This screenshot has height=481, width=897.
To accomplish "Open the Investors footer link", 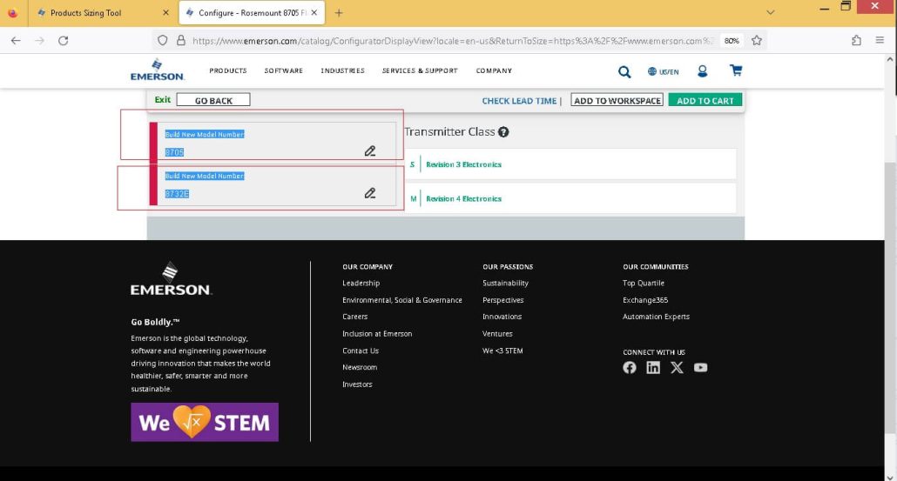I will point(357,384).
